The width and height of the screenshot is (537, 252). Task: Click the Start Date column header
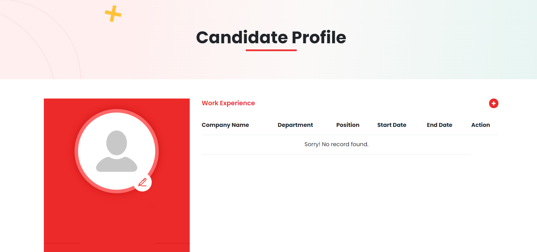pos(391,125)
